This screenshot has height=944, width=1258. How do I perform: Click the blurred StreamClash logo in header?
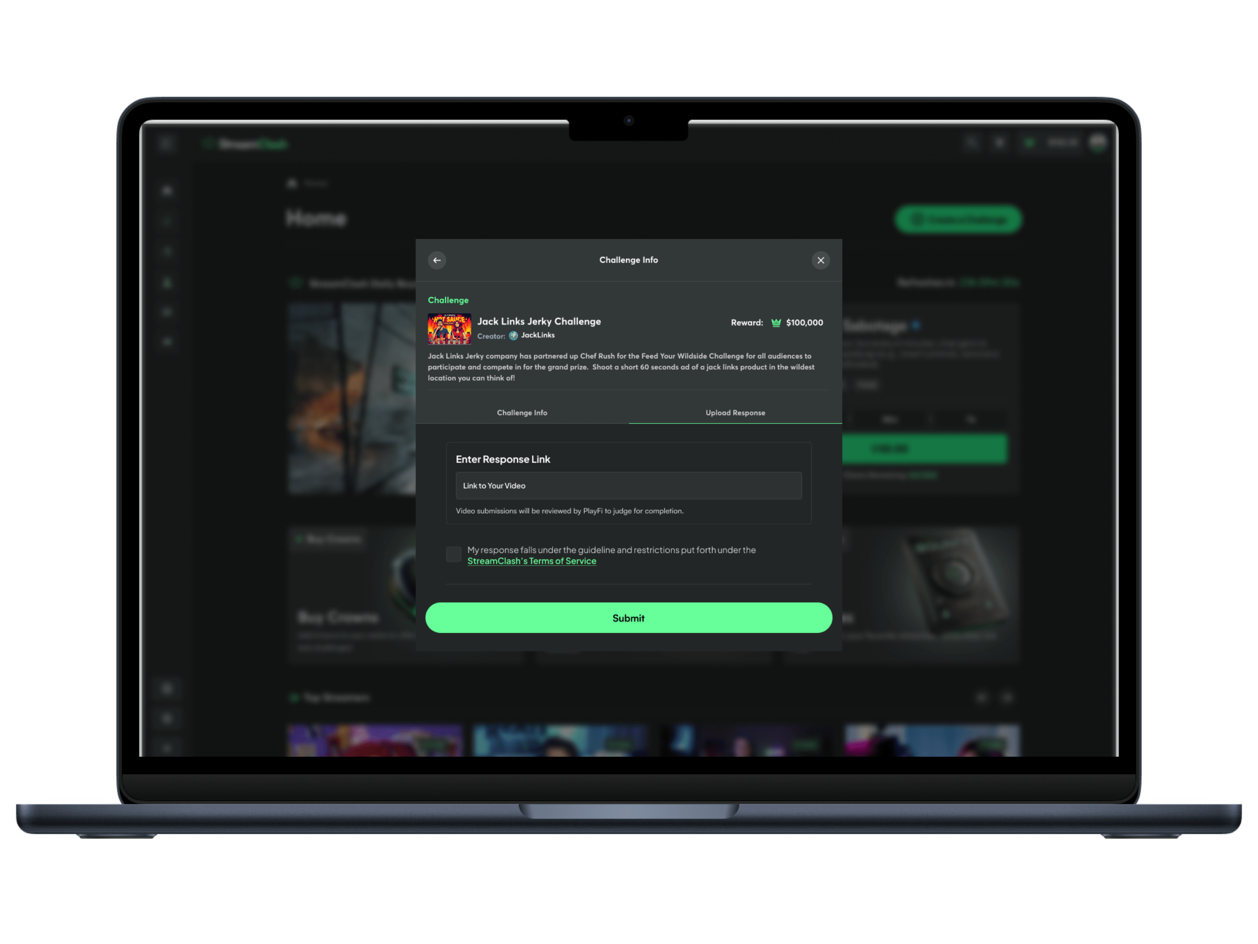tap(245, 145)
